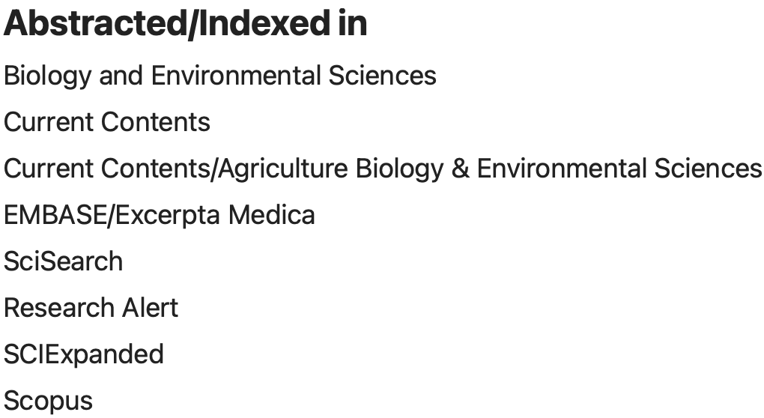
Task: Click "Environmental Sciences" in the third entry
Action: (619, 169)
